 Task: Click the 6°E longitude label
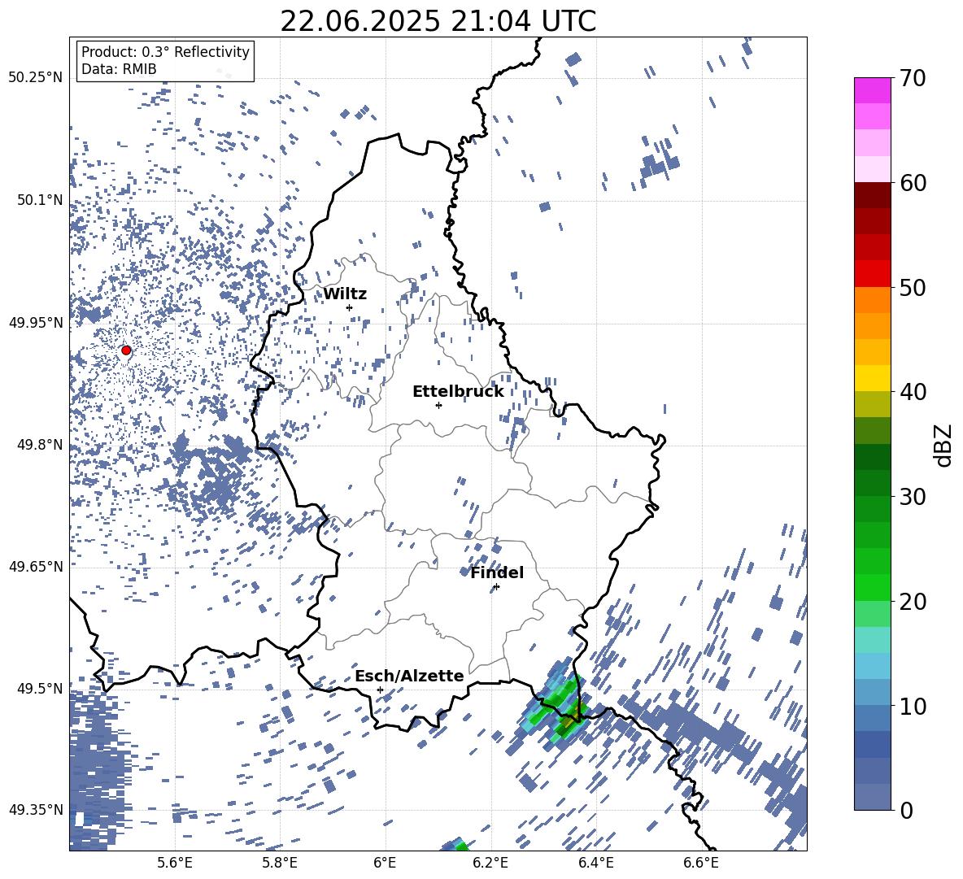tap(385, 863)
